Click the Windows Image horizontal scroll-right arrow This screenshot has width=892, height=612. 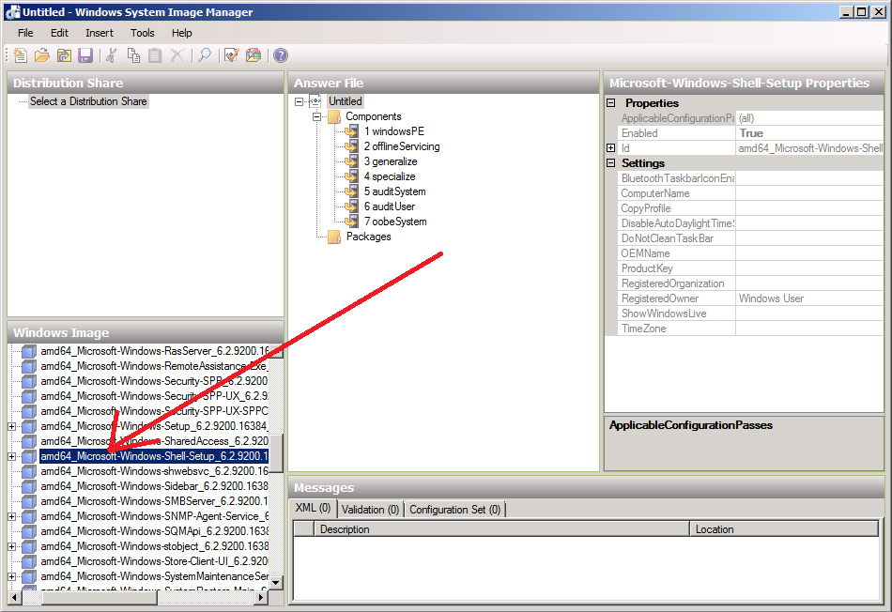pos(261,597)
